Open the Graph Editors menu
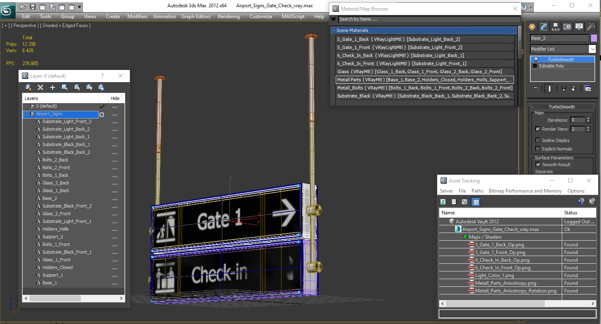Image resolution: width=601 pixels, height=324 pixels. click(x=196, y=17)
